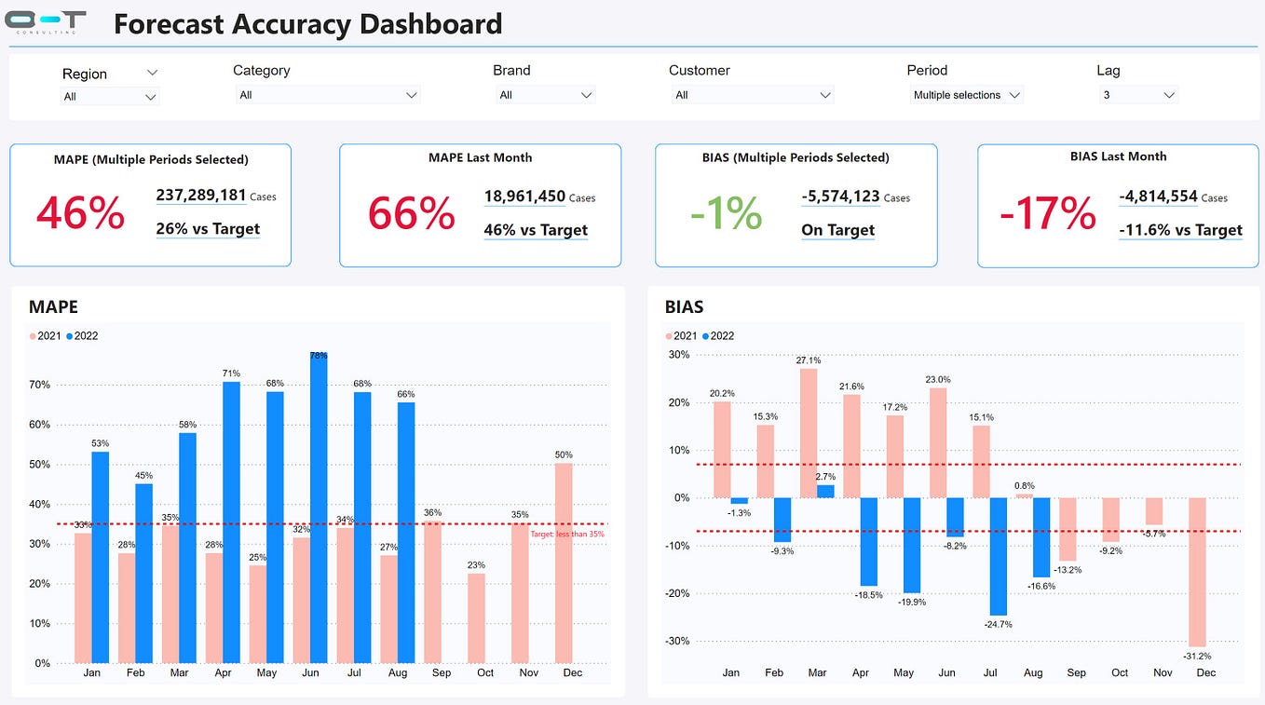Click the -11.6% vs Target link
Screen dimensions: 1265x705
pos(1180,229)
